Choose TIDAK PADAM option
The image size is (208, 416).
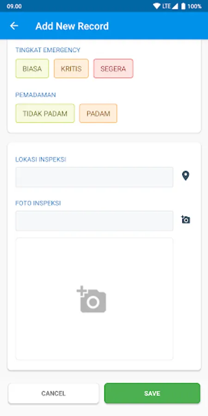(x=45, y=113)
